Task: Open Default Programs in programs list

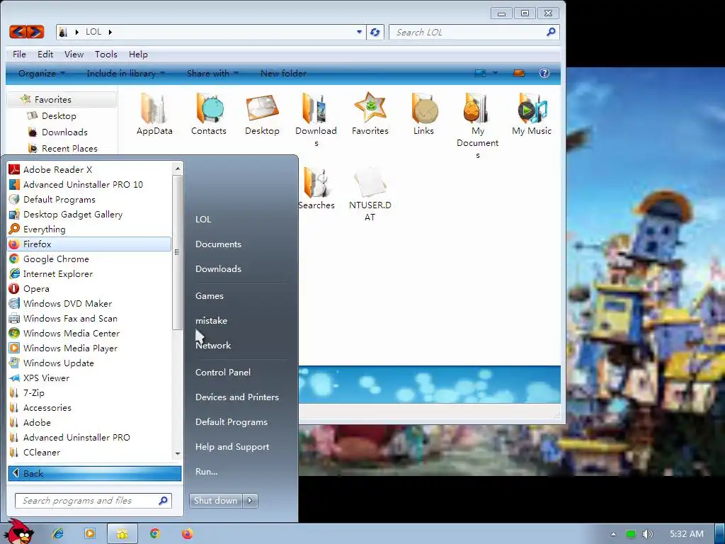Action: click(89, 199)
